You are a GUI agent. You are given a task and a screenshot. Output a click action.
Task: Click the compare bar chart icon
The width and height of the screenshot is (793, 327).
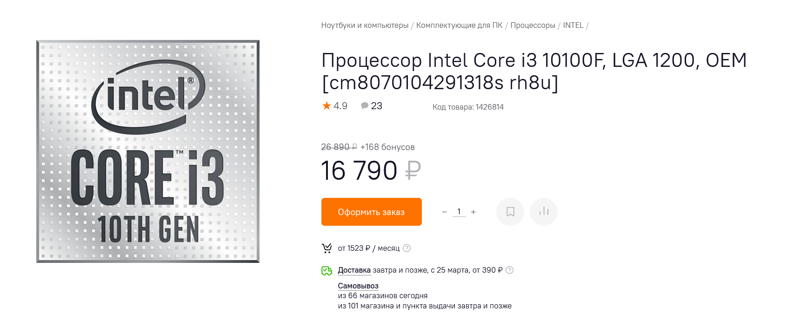tap(544, 212)
